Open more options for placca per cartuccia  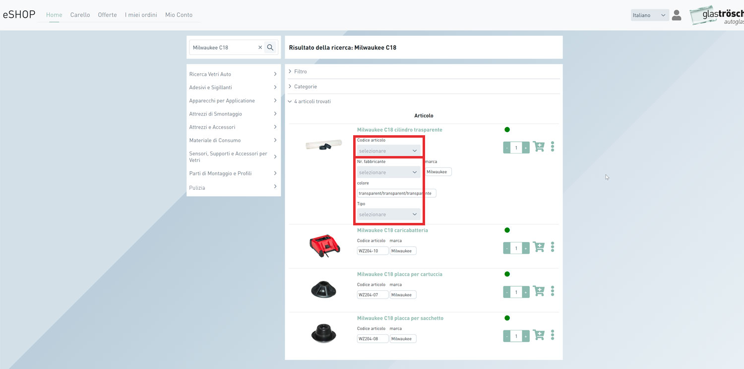pyautogui.click(x=553, y=291)
